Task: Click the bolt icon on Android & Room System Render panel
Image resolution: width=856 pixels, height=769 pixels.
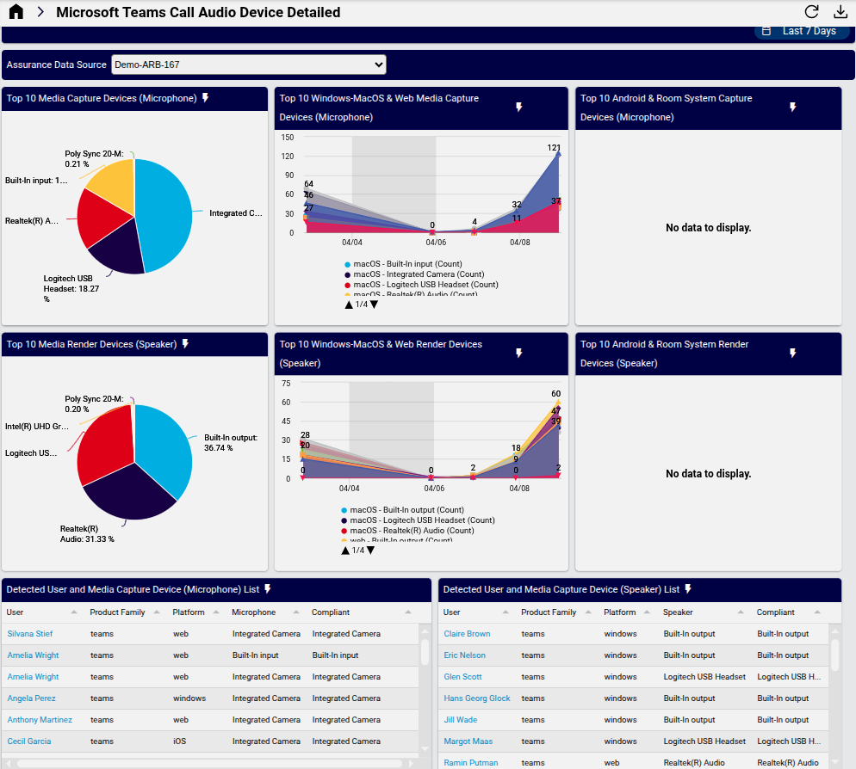Action: pos(792,353)
